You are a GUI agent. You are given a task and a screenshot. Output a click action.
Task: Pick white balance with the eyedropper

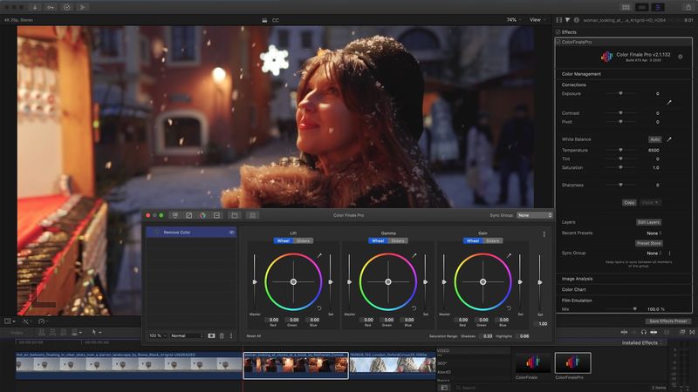[x=670, y=139]
